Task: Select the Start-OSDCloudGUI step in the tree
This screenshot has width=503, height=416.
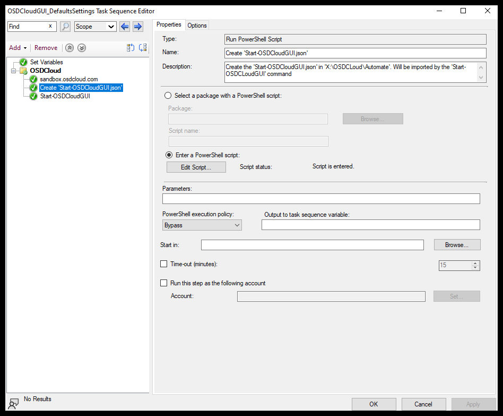Action: [x=65, y=96]
